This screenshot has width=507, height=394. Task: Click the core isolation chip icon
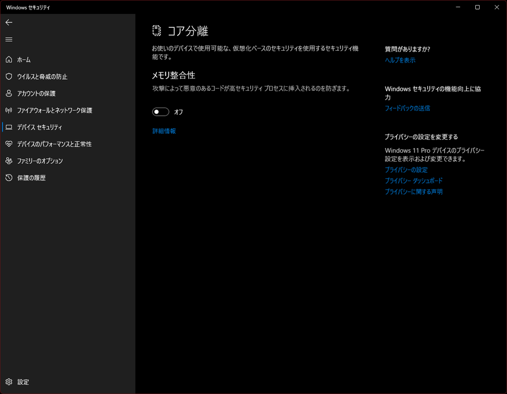pyautogui.click(x=157, y=31)
